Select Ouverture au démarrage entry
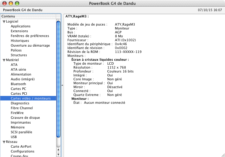 [30, 45]
